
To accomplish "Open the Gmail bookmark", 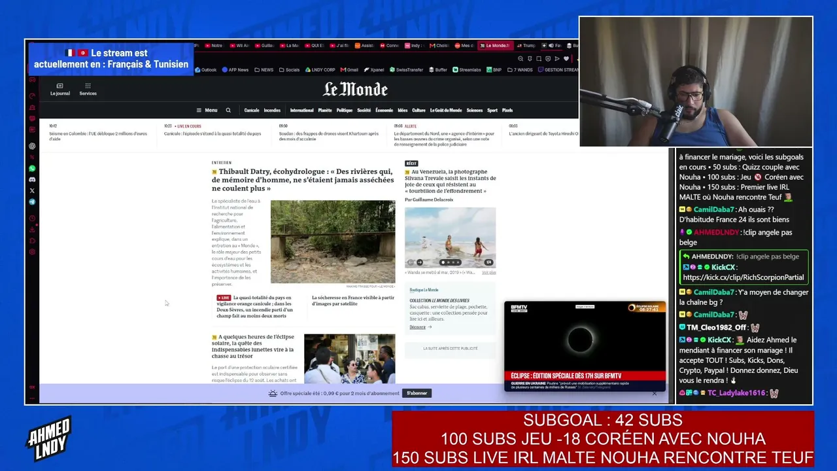I will (x=349, y=70).
